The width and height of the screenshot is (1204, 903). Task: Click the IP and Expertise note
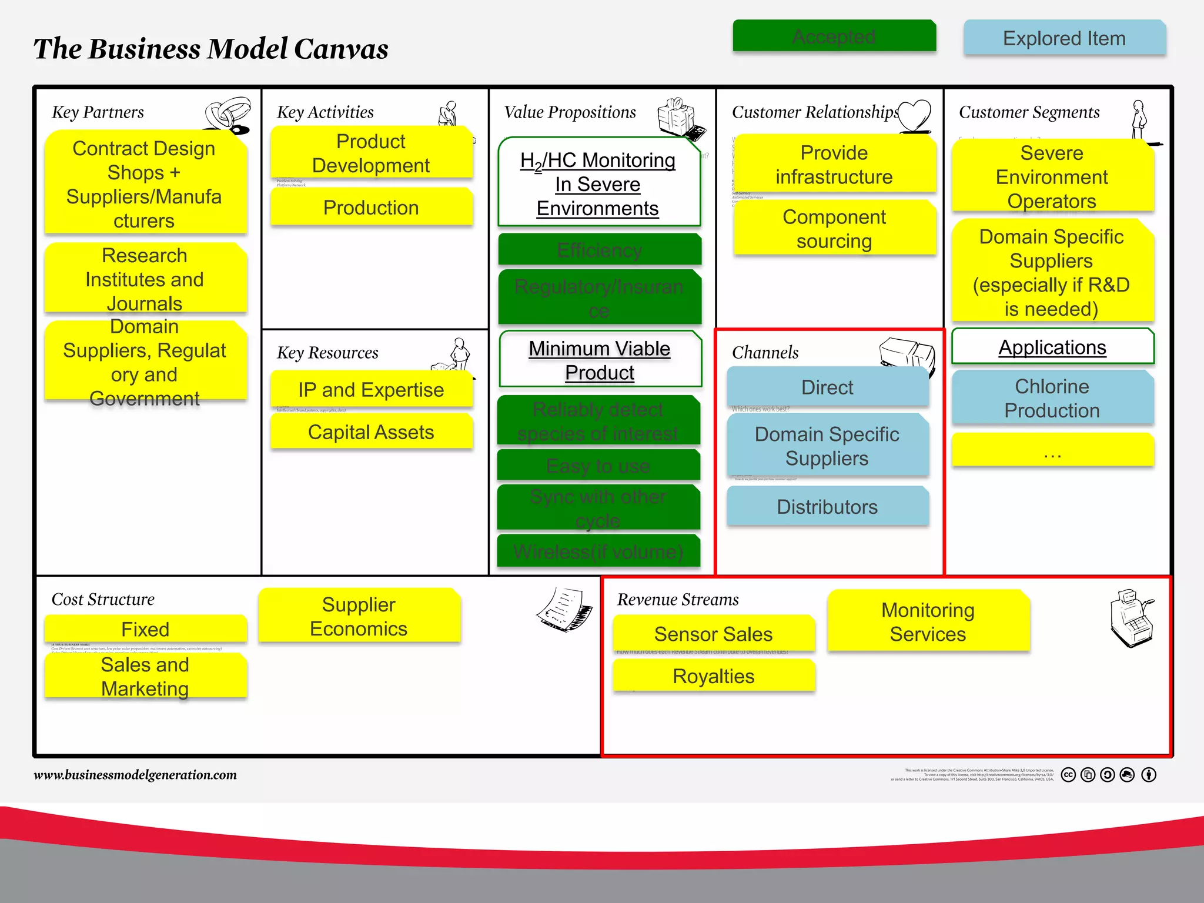click(371, 389)
